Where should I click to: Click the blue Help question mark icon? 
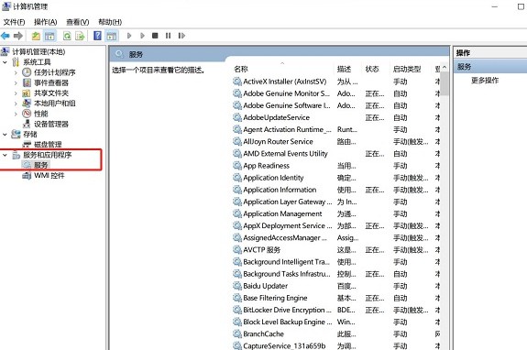coord(97,36)
